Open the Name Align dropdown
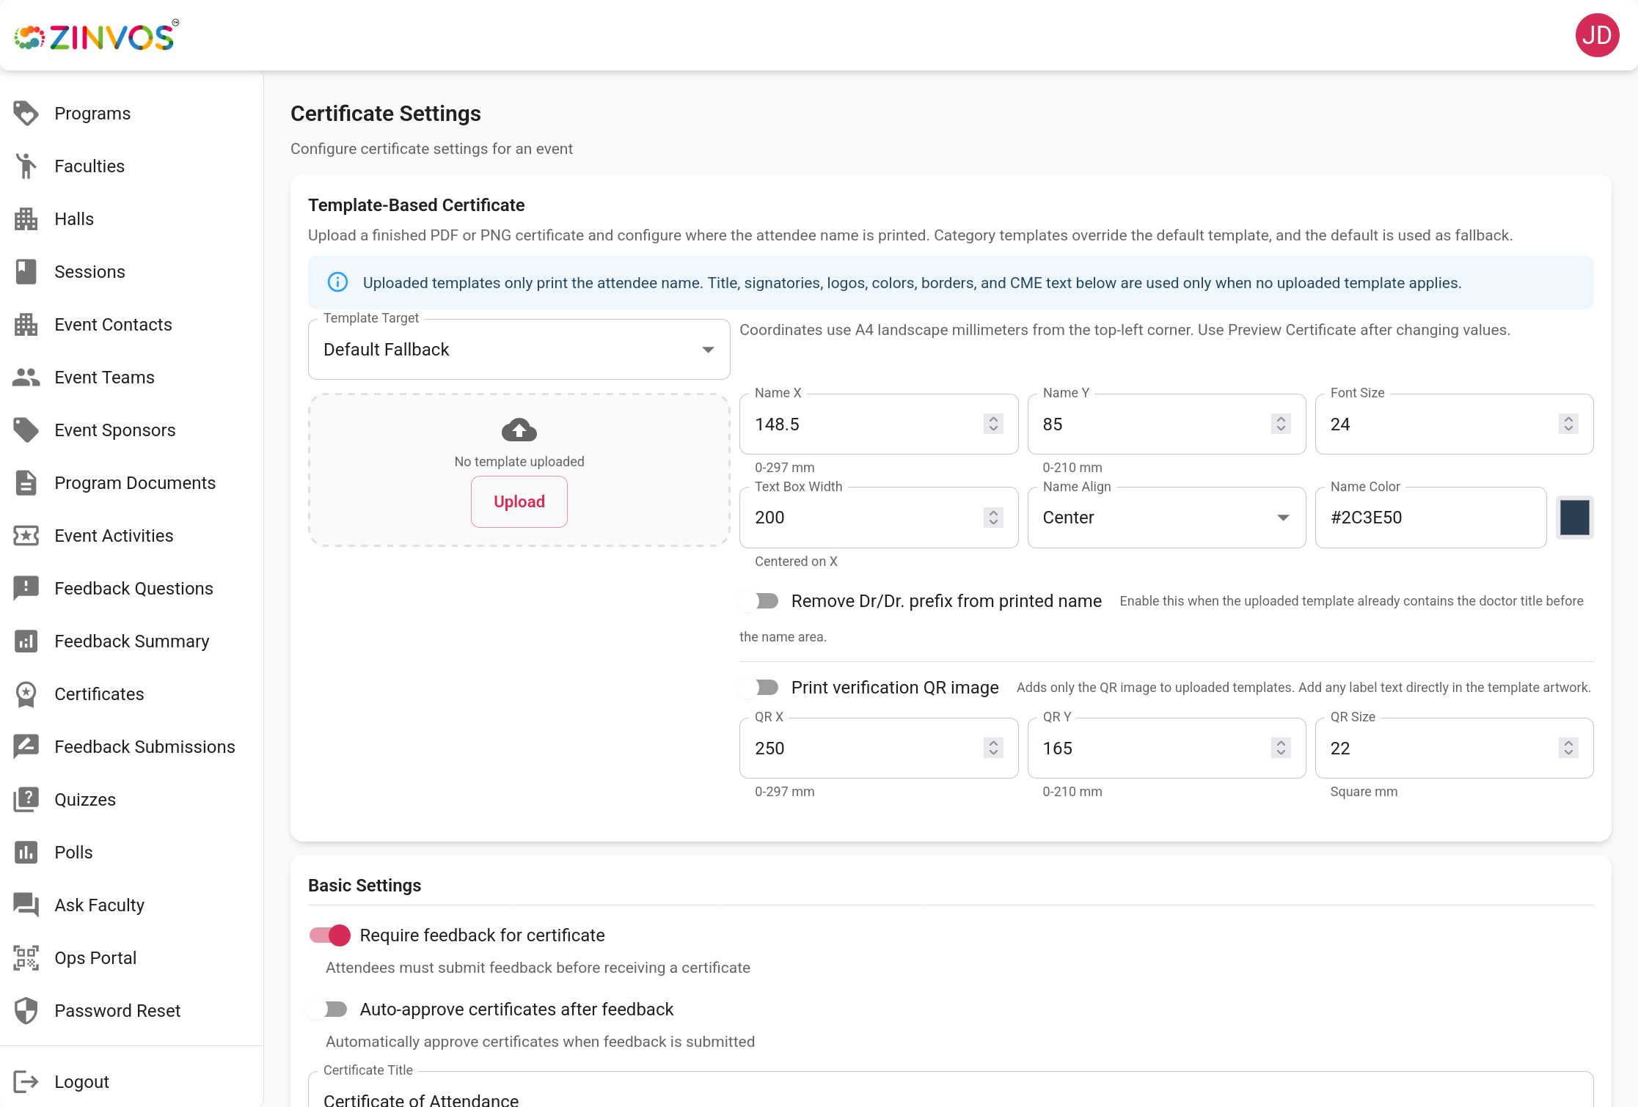 point(1166,518)
